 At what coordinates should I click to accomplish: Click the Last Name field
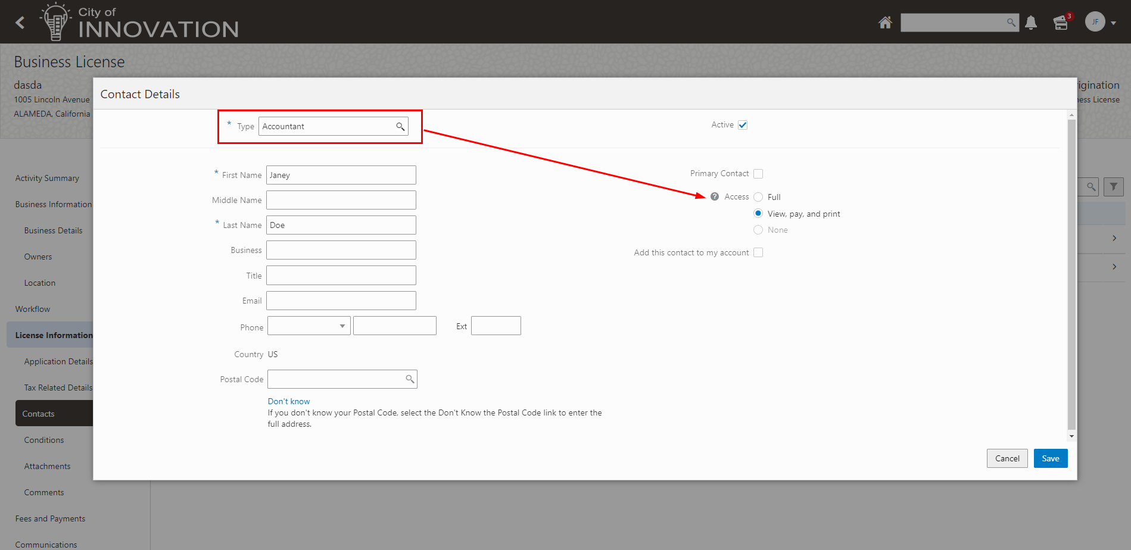(341, 225)
